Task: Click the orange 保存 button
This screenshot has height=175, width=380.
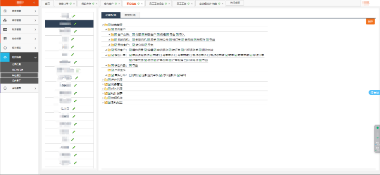Action: (370, 21)
